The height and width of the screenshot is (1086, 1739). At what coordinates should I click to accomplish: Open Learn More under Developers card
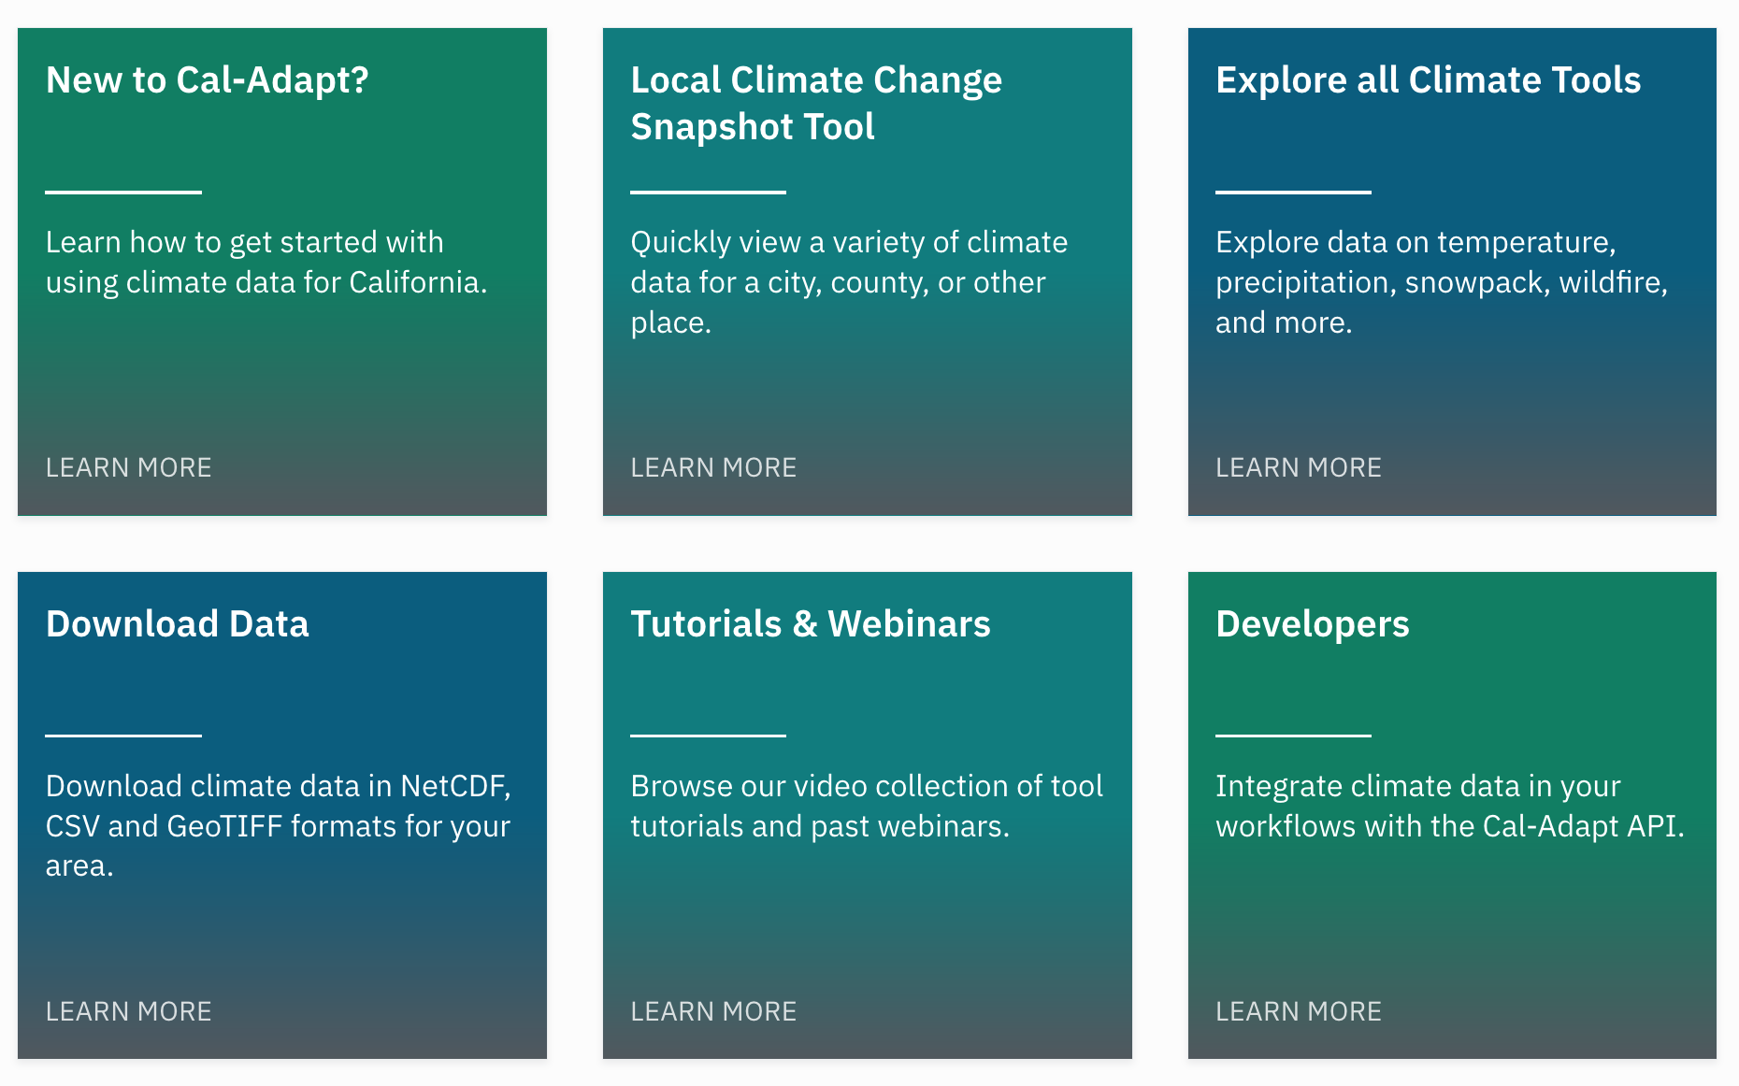coord(1299,1011)
